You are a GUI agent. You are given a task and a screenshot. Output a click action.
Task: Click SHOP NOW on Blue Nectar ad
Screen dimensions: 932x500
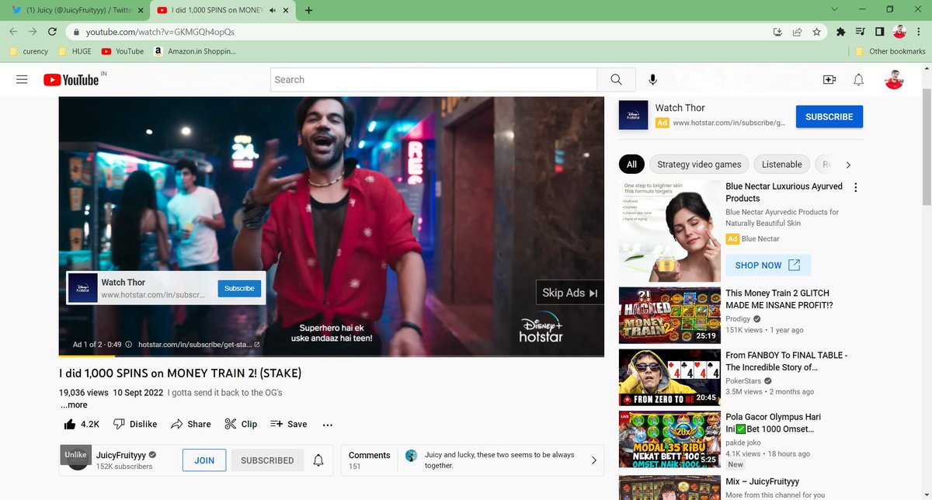tap(768, 266)
